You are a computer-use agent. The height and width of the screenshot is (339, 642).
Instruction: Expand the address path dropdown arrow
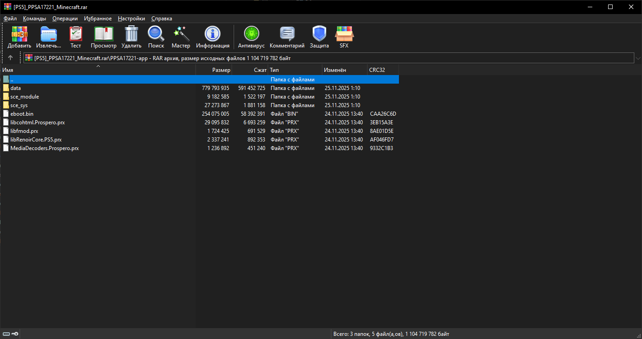pyautogui.click(x=637, y=58)
